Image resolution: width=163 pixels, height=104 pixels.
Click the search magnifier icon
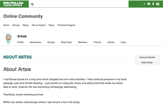point(32,4)
